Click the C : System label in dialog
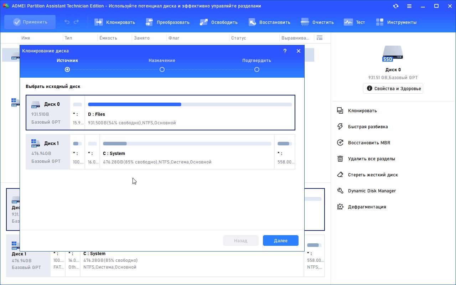The height and width of the screenshot is (285, 456). point(114,154)
